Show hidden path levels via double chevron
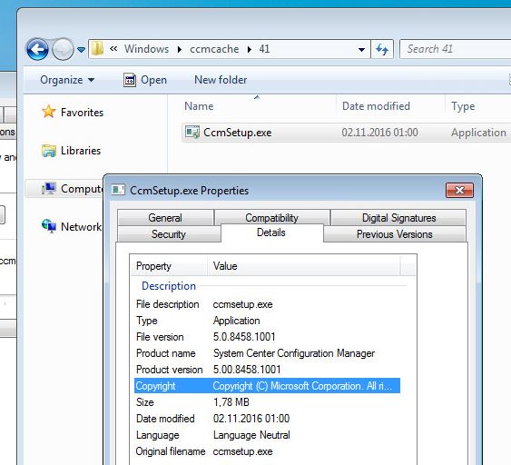The height and width of the screenshot is (465, 511). tap(113, 49)
